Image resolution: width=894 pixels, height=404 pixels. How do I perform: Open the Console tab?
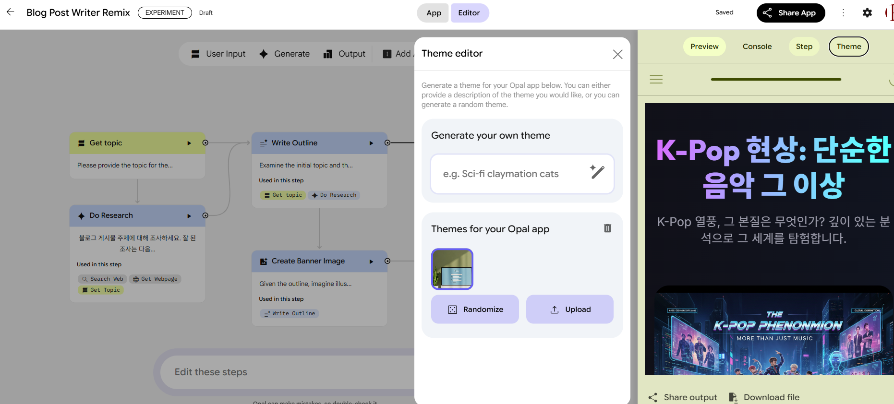tap(757, 47)
